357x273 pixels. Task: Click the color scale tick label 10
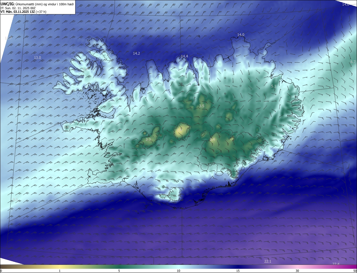click(x=178, y=271)
